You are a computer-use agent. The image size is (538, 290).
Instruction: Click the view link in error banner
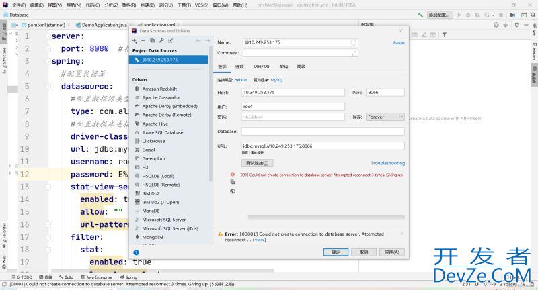[x=260, y=240]
